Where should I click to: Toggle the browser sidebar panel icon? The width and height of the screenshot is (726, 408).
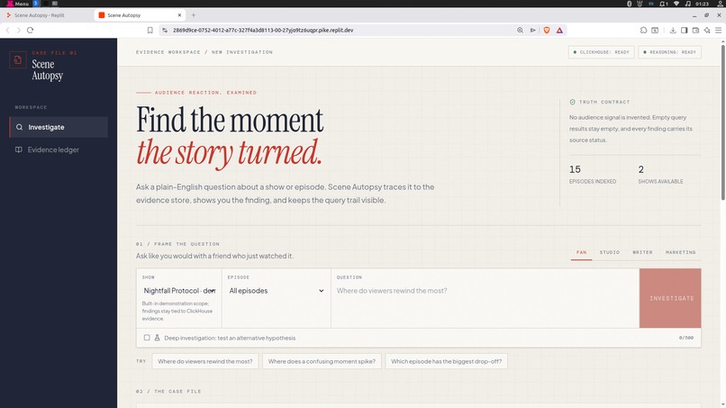(x=684, y=30)
